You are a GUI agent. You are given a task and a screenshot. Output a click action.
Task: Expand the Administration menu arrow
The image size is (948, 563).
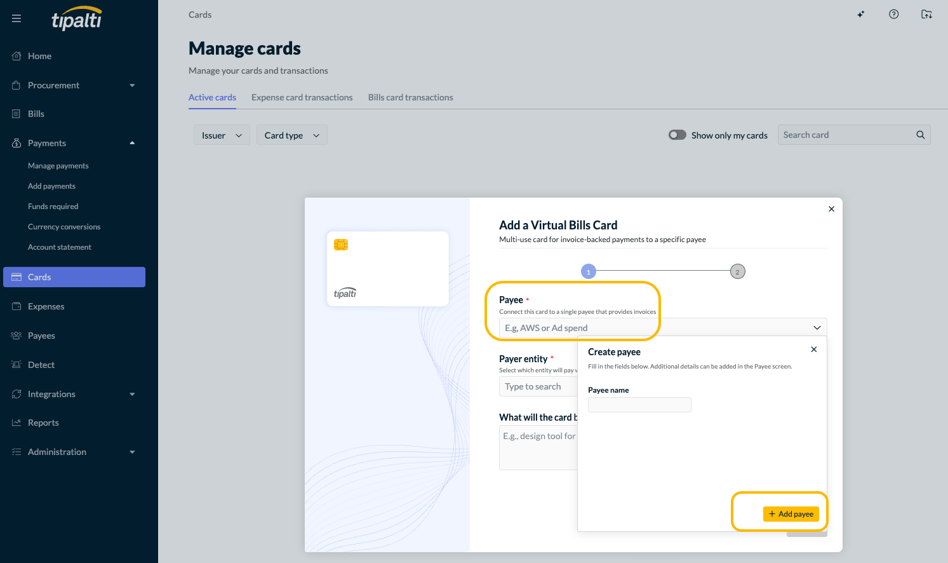coord(132,452)
